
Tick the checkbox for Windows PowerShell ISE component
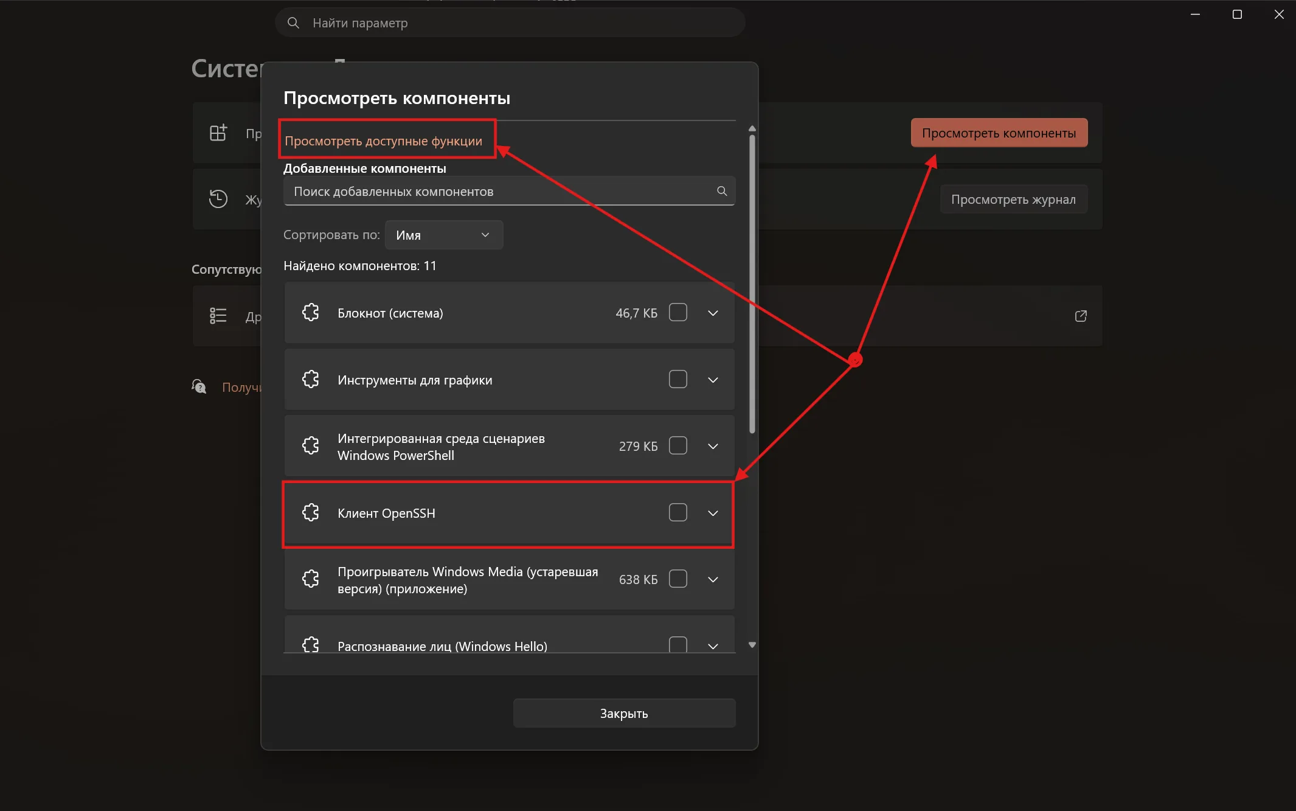[678, 446]
